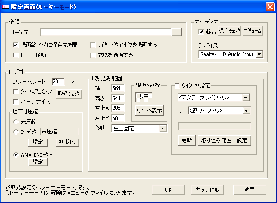Open the 移動 dropdown set to 左上固定
This screenshot has height=203, width=277.
(x=139, y=128)
